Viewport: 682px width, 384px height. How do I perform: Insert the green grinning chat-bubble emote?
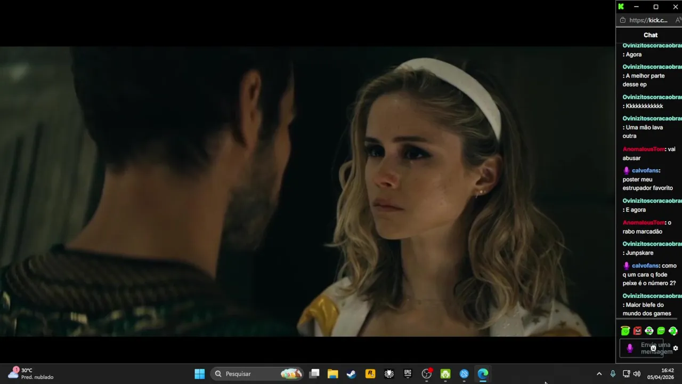pyautogui.click(x=661, y=331)
